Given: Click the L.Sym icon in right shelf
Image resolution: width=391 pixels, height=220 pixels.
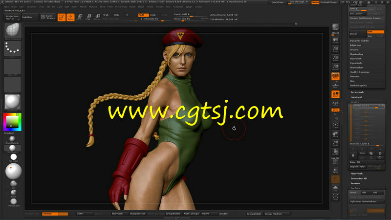Looking at the screenshot, I should 335,104.
